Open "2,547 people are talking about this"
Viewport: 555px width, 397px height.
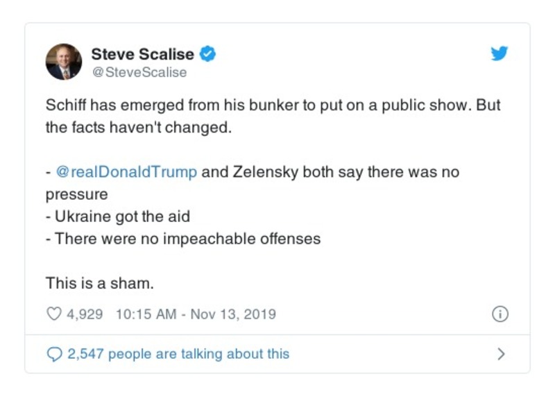178,354
